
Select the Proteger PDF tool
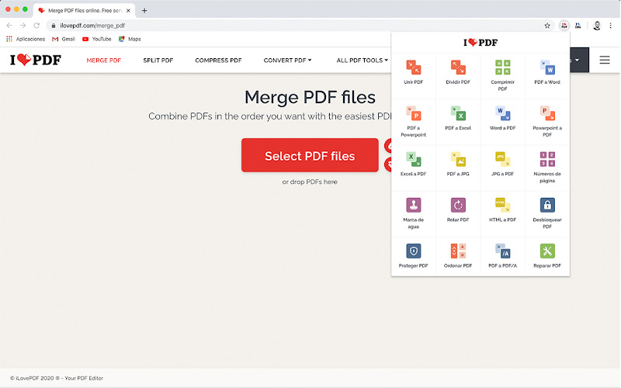[x=413, y=256]
